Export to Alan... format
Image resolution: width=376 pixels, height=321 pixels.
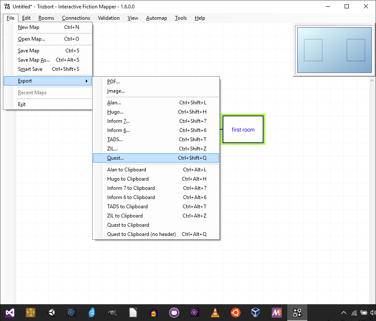156,103
